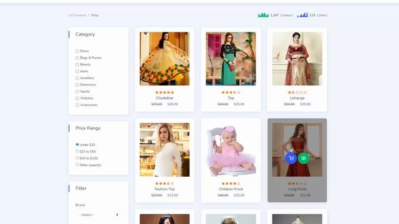
Task: Check the Jeans category
Action: pos(77,72)
